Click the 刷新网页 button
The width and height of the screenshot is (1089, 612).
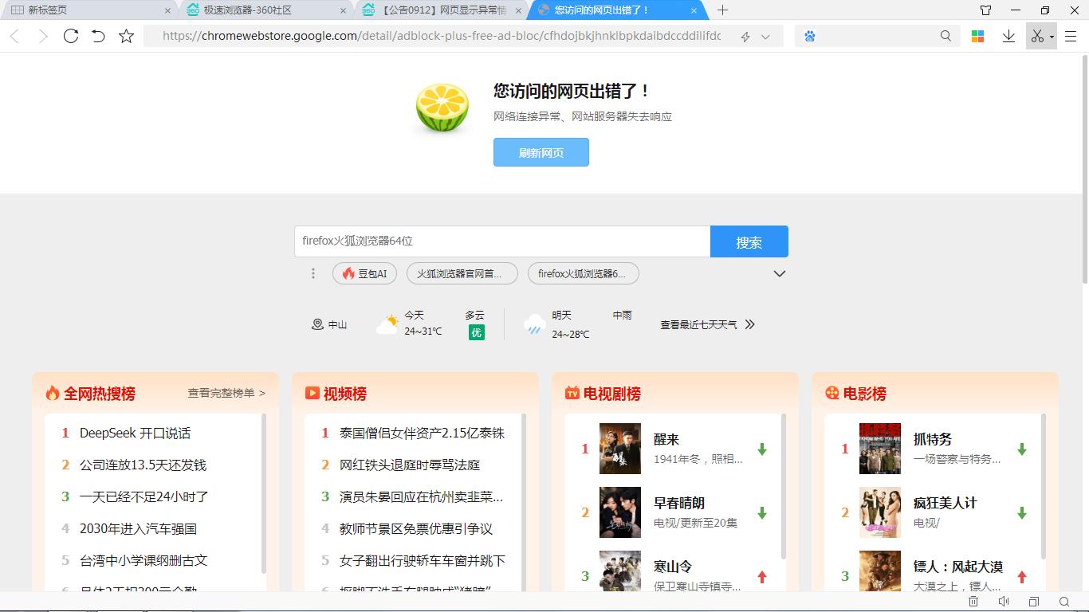click(x=541, y=152)
